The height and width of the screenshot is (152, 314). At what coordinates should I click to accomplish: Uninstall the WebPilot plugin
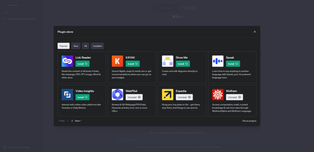click(134, 97)
